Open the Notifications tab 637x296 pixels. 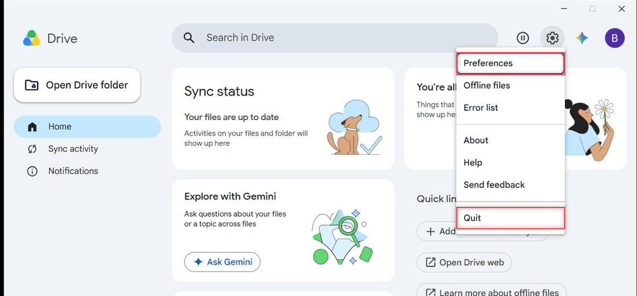tap(87, 171)
